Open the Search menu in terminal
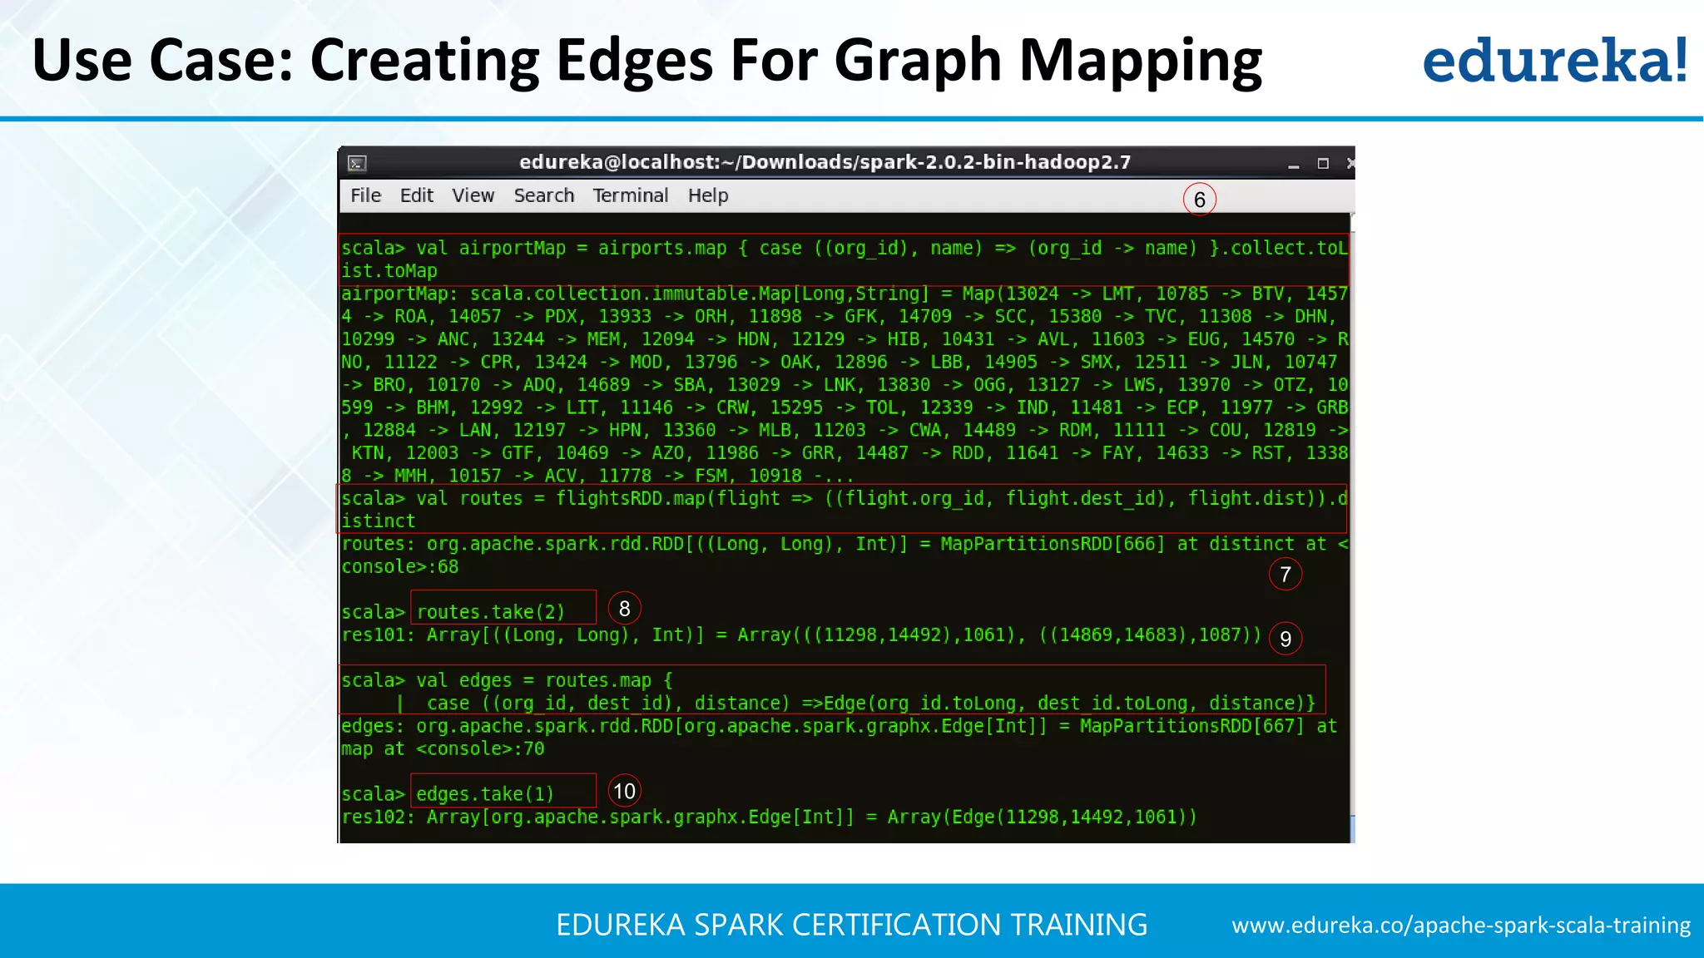 click(543, 195)
